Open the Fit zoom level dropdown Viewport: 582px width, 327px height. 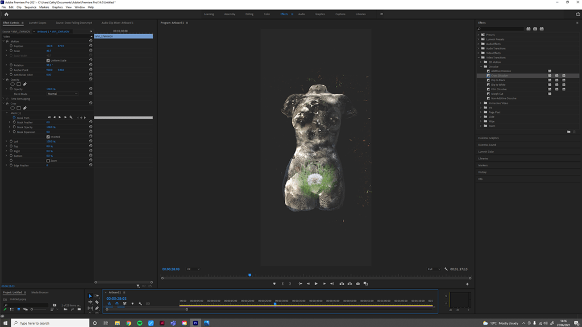click(193, 269)
